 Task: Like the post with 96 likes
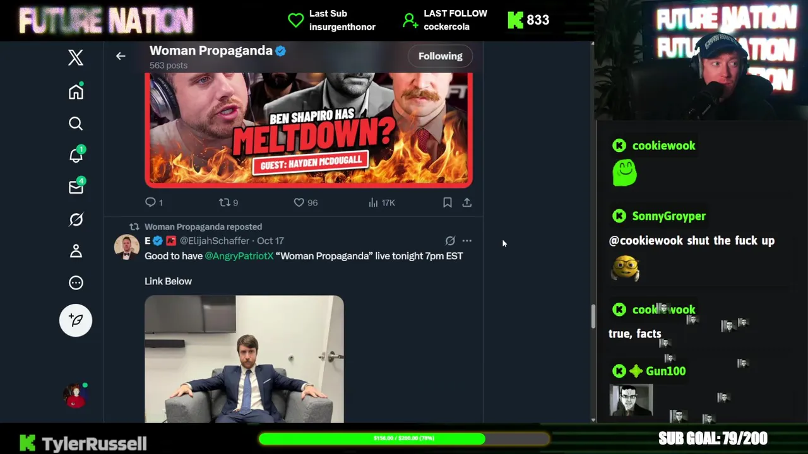pos(306,202)
